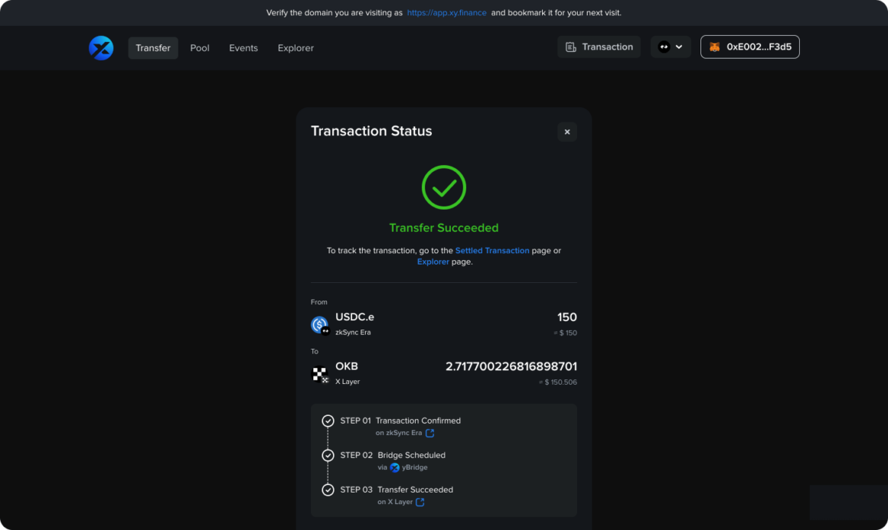The height and width of the screenshot is (530, 888).
Task: Switch to the Pool tab
Action: pos(199,47)
